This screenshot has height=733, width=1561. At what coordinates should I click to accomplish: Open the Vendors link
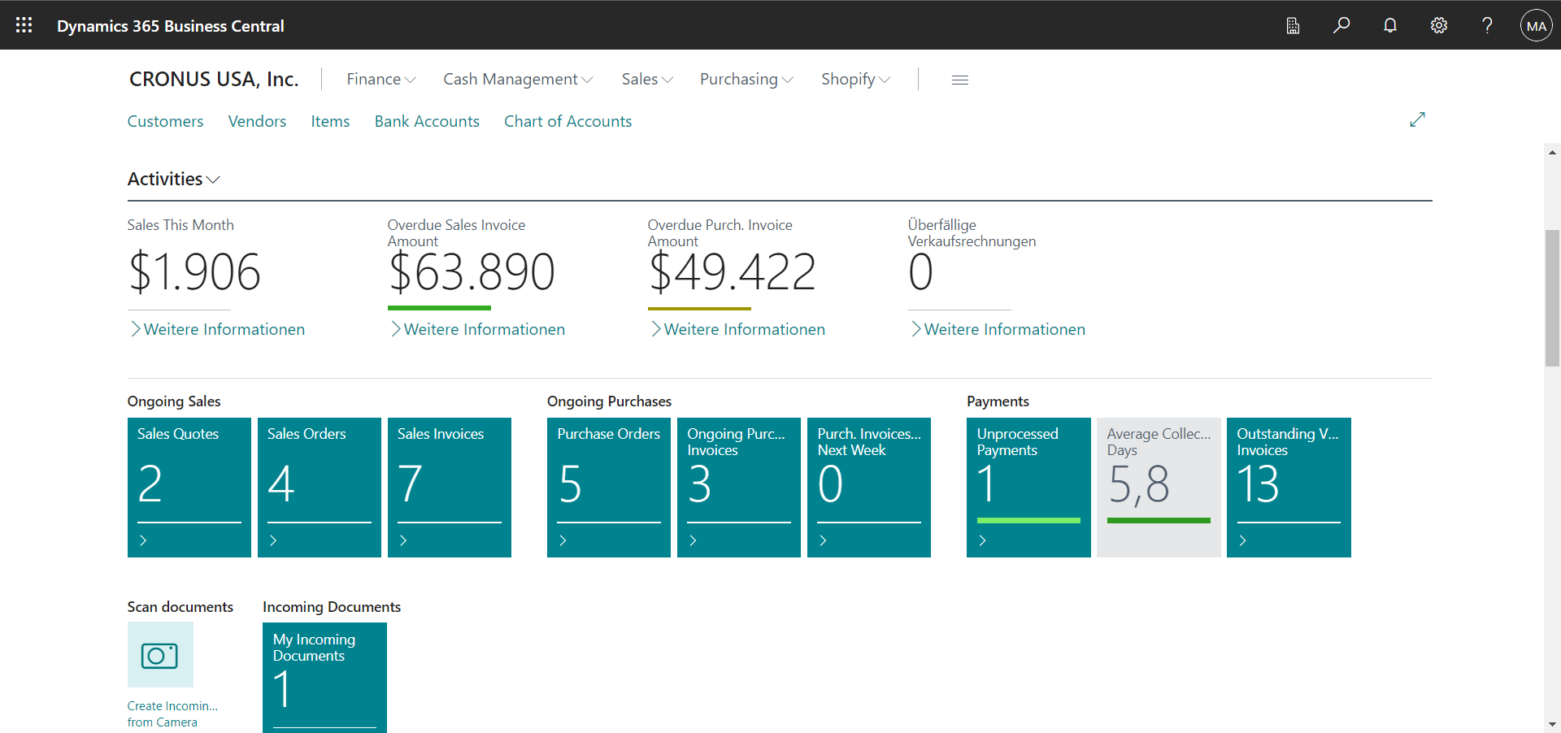pos(257,121)
